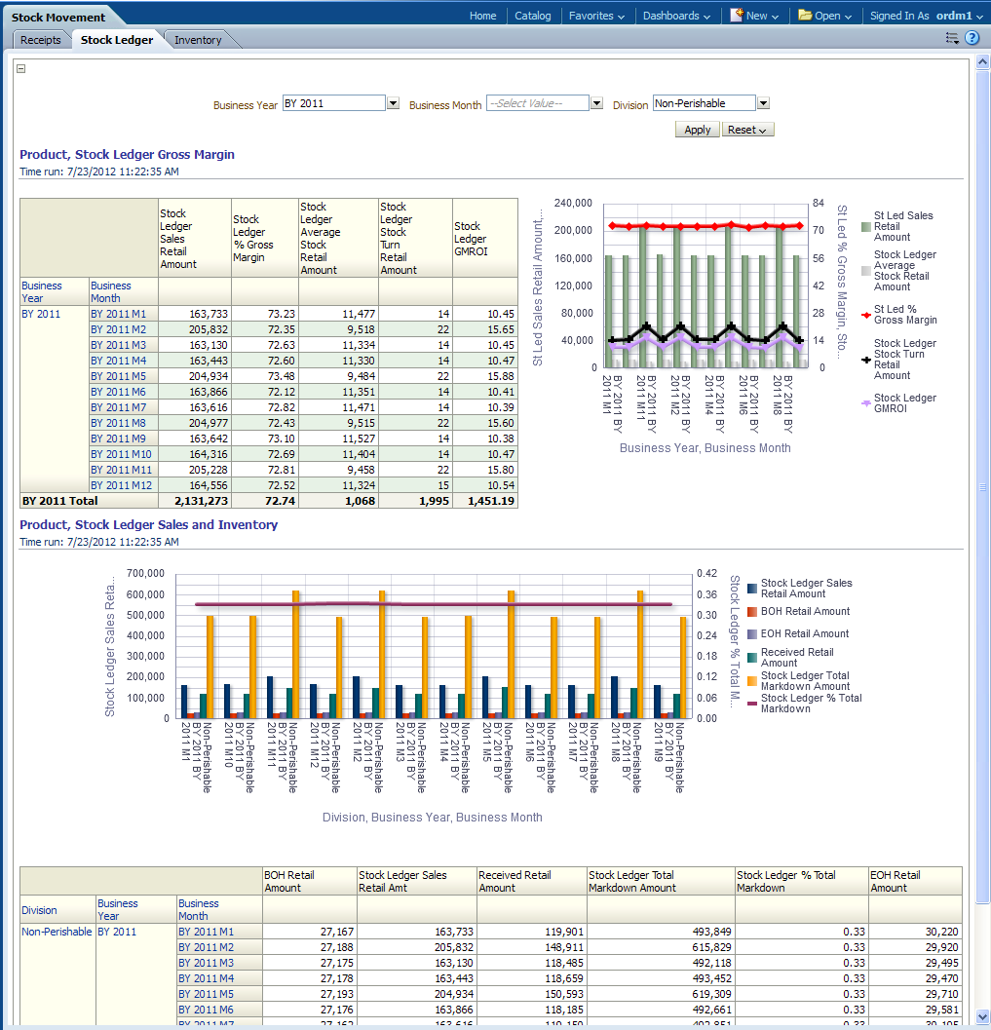Click the Open folder icon
Viewport: 991px width, 1030px height.
805,16
